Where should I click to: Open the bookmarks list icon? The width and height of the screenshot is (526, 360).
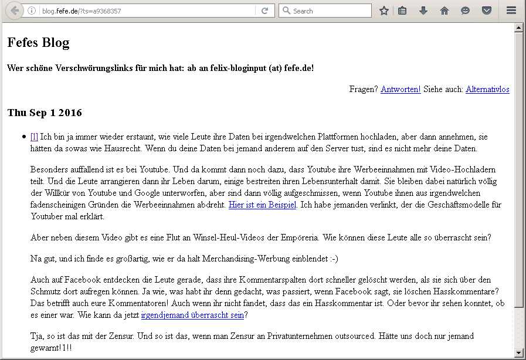(402, 11)
